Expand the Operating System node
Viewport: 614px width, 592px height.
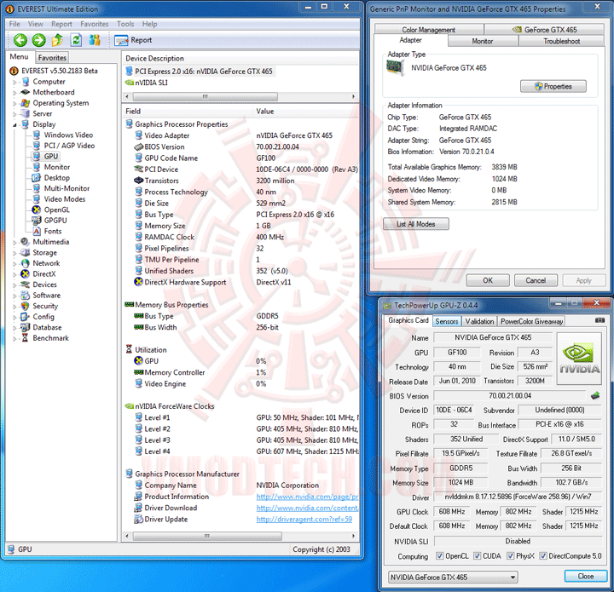coord(14,104)
